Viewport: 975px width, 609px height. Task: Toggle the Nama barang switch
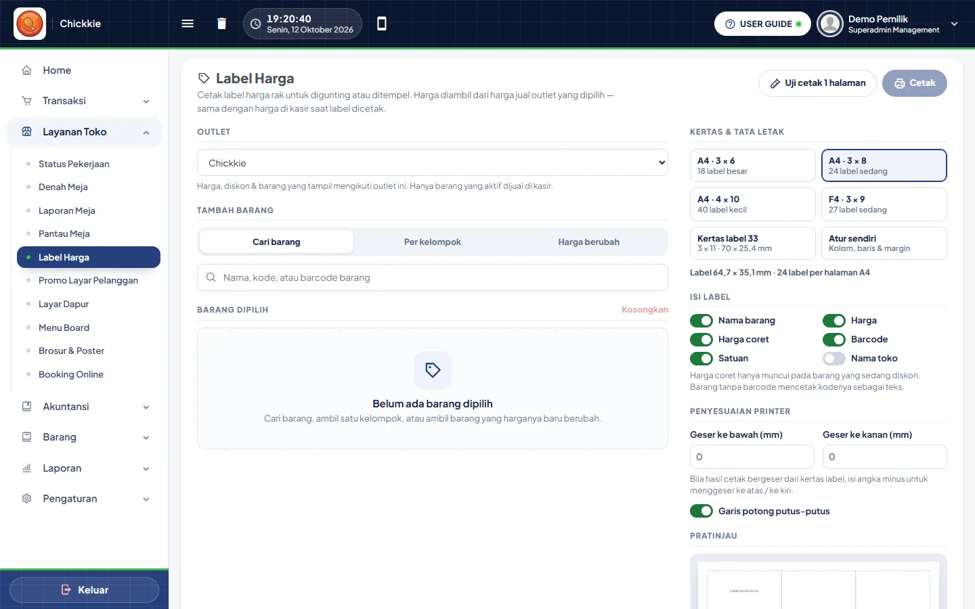(x=701, y=320)
